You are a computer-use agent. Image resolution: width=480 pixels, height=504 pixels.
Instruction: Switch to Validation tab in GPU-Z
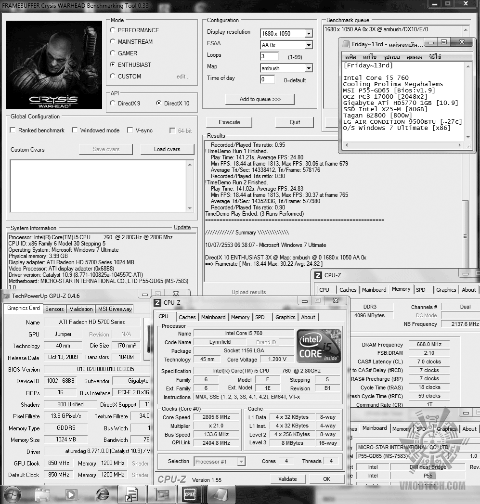[x=81, y=309]
